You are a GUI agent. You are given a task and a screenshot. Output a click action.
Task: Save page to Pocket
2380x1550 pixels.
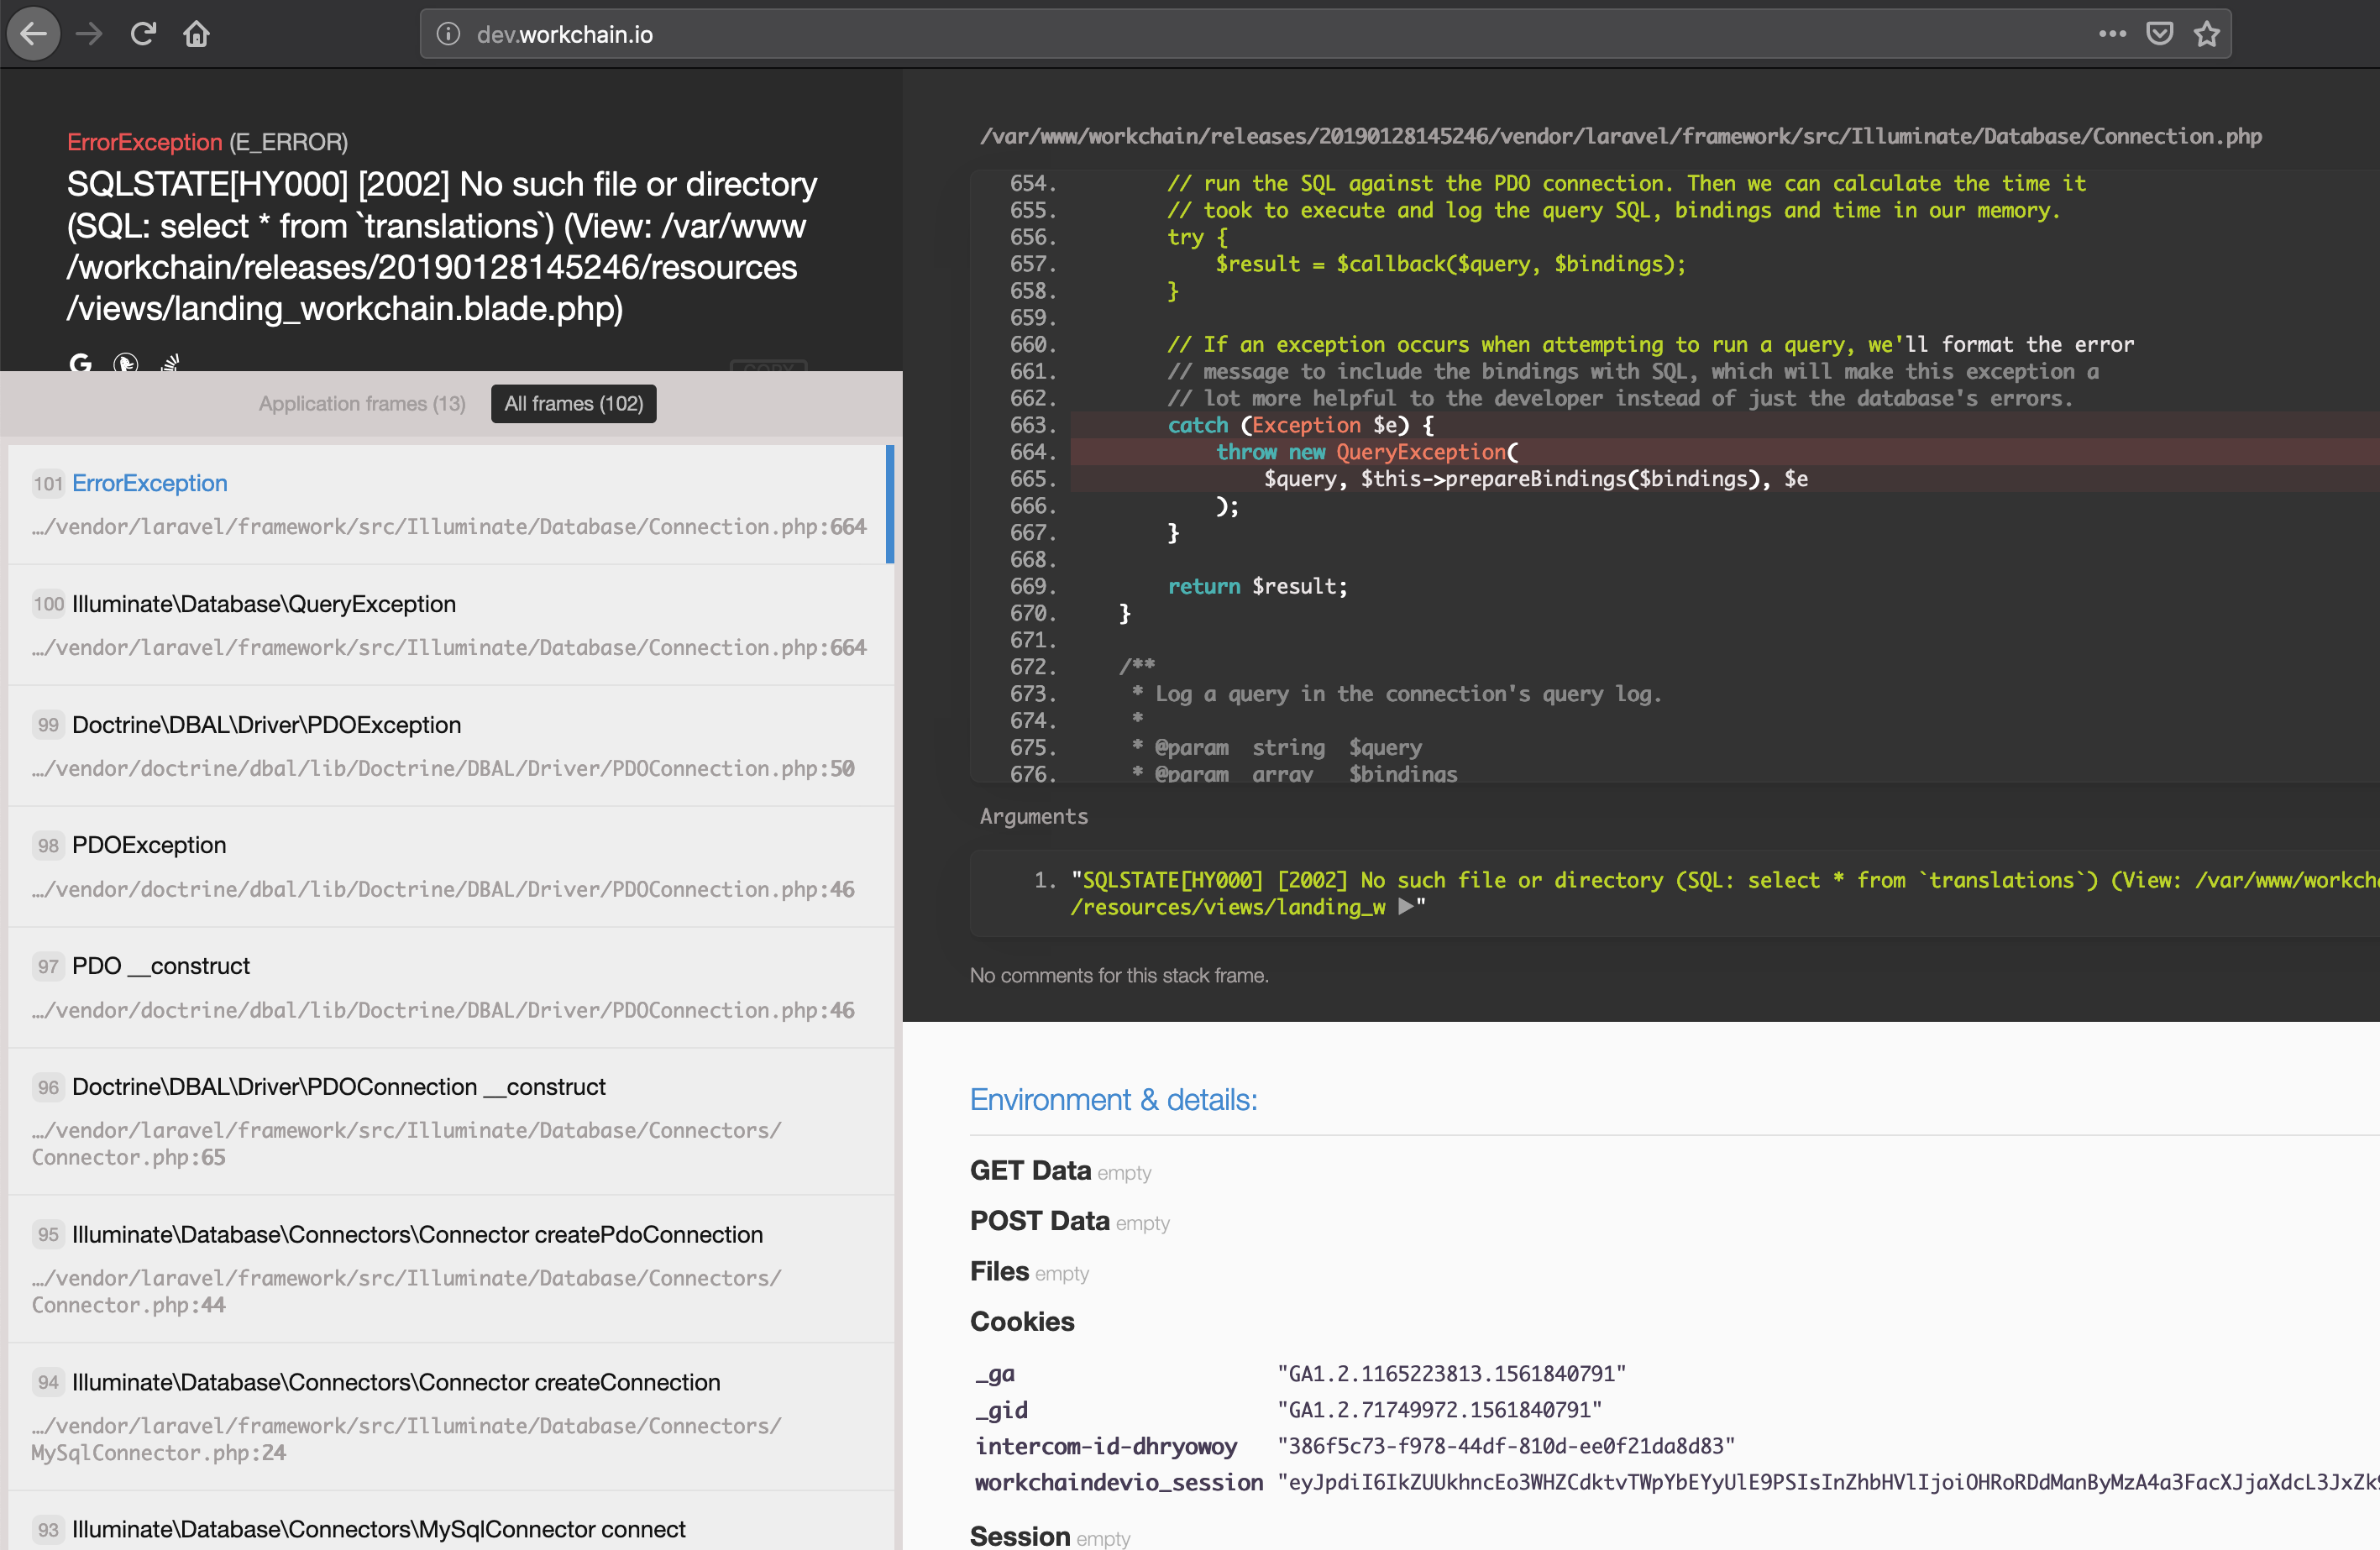(2159, 34)
